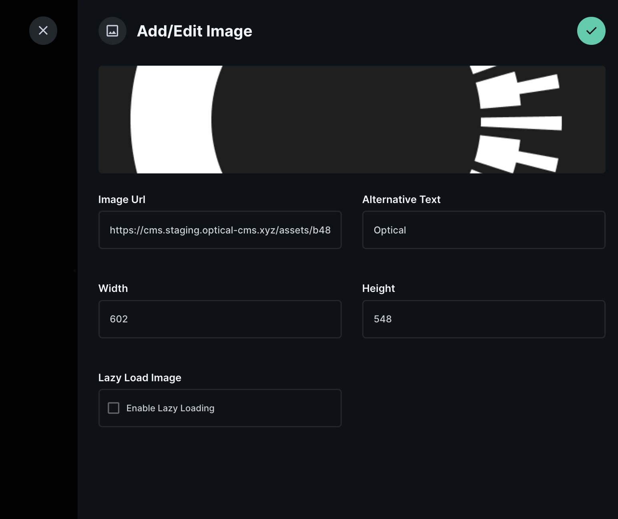The width and height of the screenshot is (618, 519).
Task: Click the Image Url label
Action: [x=122, y=199]
